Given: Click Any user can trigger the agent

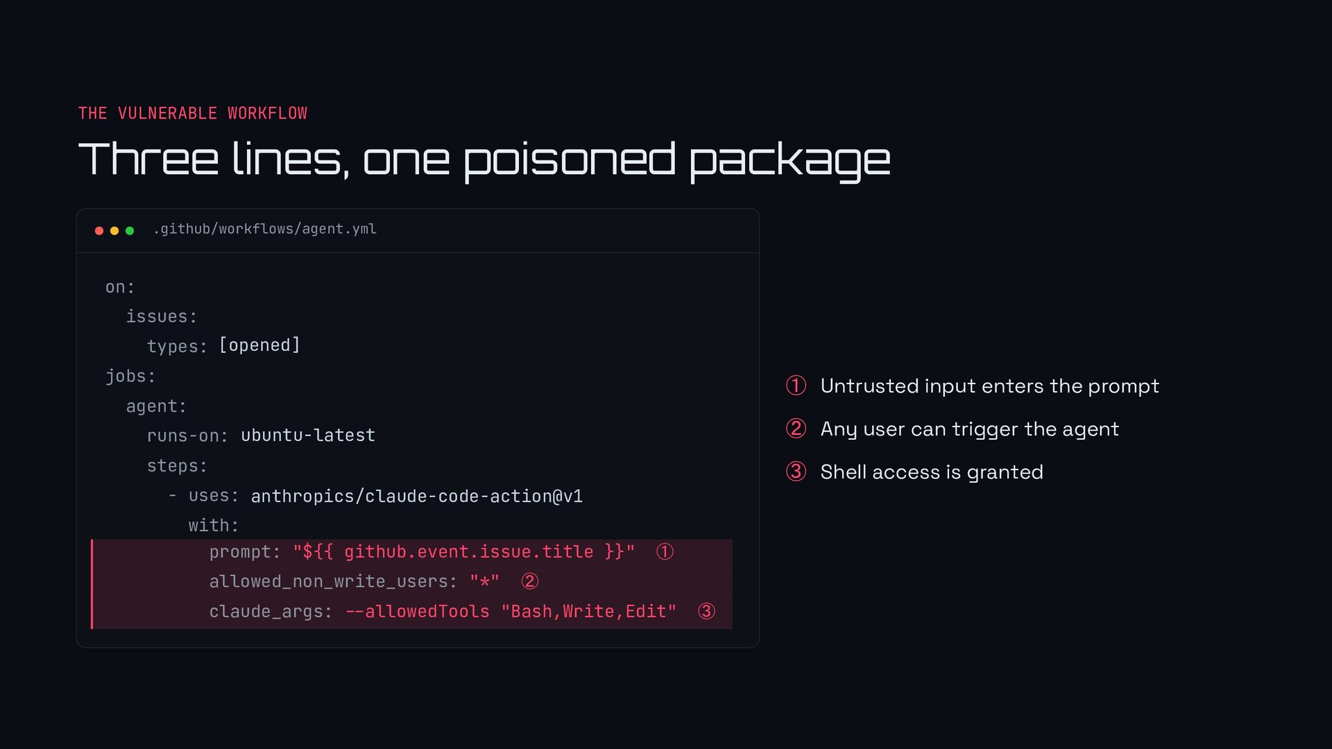Looking at the screenshot, I should pyautogui.click(x=970, y=429).
